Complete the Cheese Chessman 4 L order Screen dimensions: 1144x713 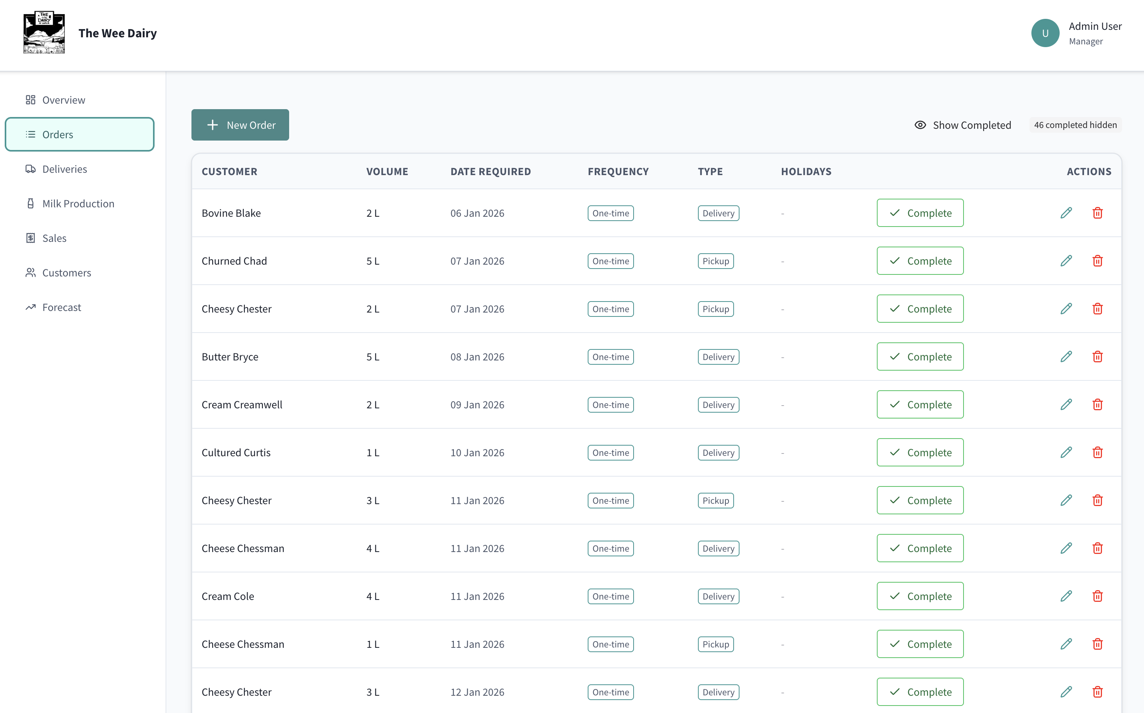click(x=920, y=548)
